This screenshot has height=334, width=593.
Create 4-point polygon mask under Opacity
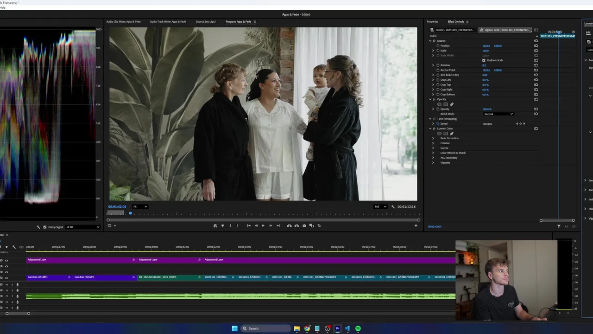[446, 104]
